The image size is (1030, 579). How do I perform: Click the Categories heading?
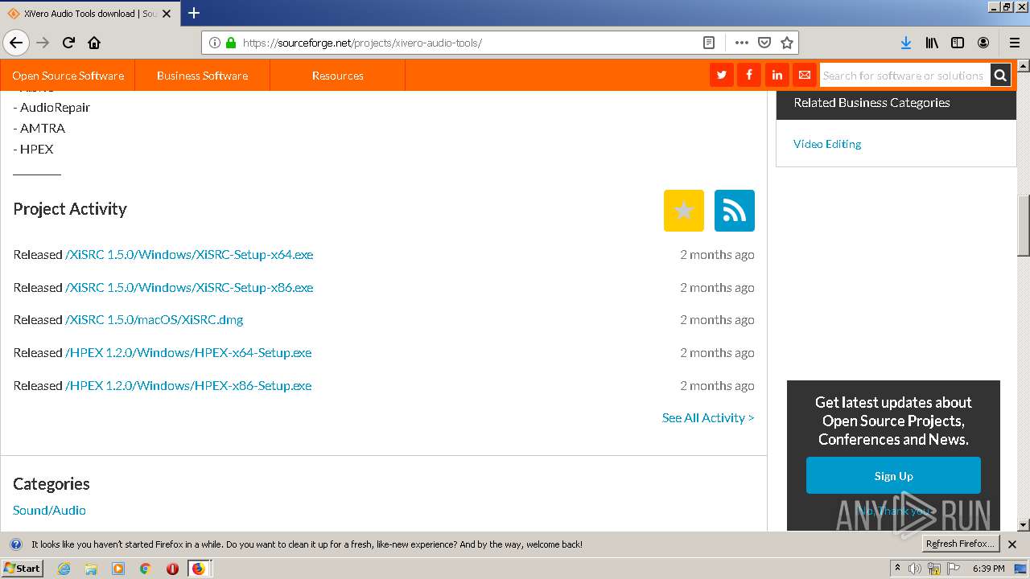pyautogui.click(x=51, y=483)
